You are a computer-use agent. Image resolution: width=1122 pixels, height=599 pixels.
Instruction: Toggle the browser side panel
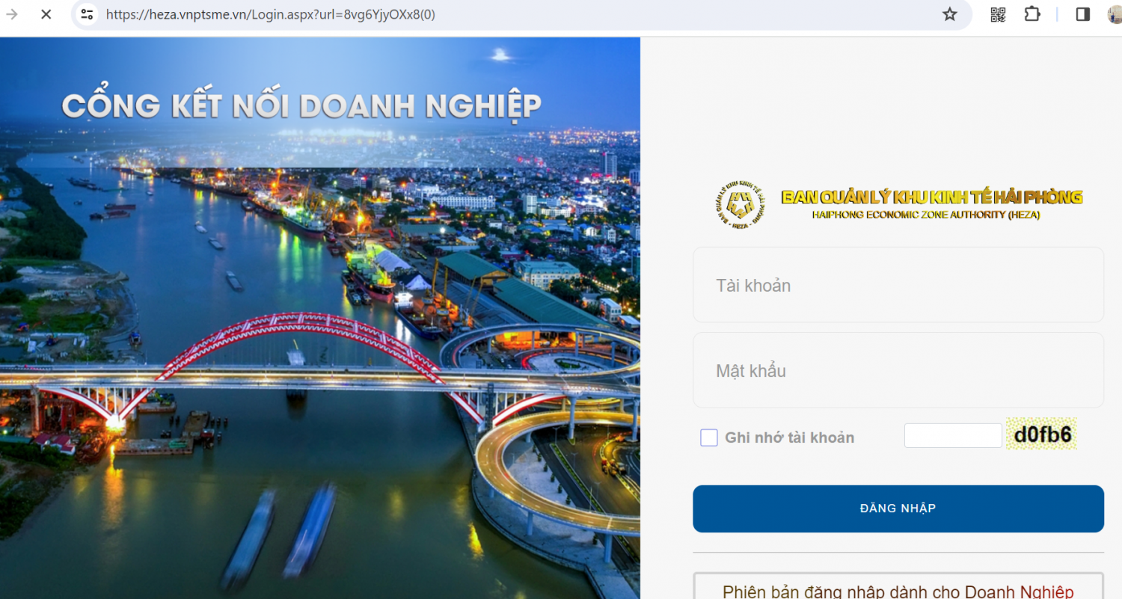click(x=1082, y=14)
